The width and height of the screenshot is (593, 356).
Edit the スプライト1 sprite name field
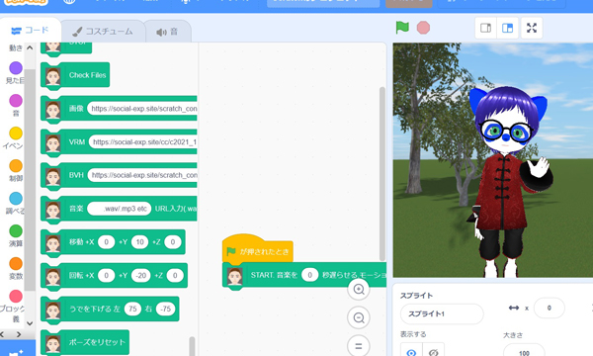[442, 313]
